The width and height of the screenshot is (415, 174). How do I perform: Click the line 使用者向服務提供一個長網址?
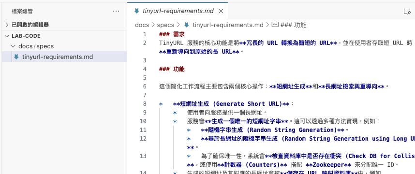[x=227, y=113]
